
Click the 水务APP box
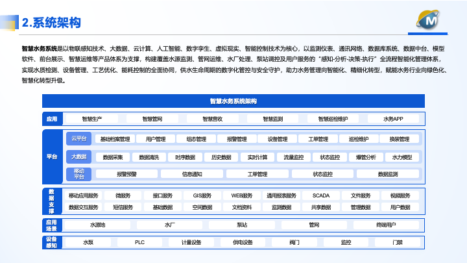[393, 119]
